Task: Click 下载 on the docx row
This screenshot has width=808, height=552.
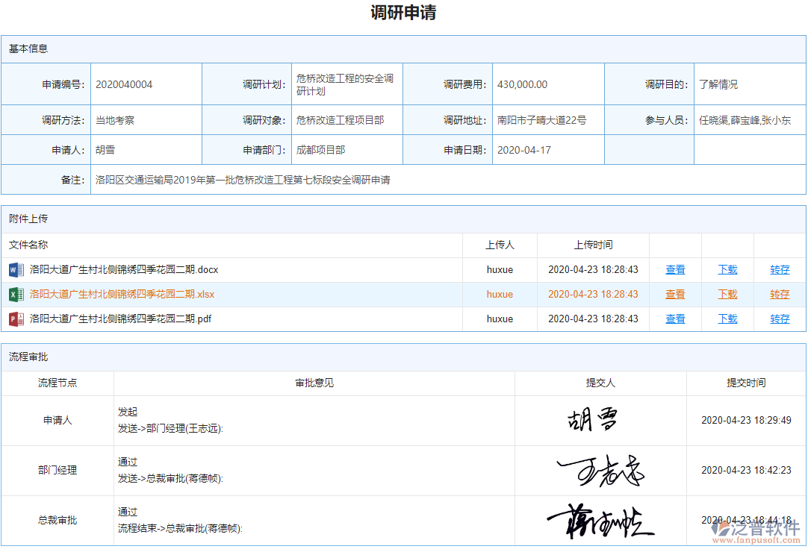Action: pyautogui.click(x=727, y=269)
